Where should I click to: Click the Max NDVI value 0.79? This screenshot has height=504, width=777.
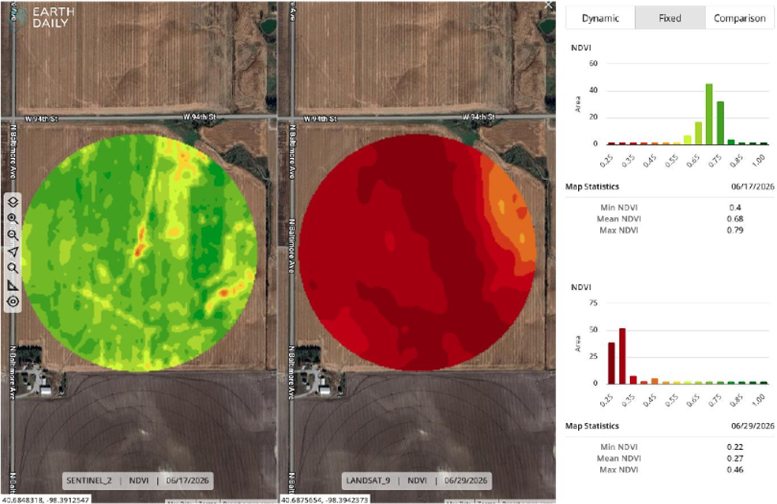click(735, 230)
